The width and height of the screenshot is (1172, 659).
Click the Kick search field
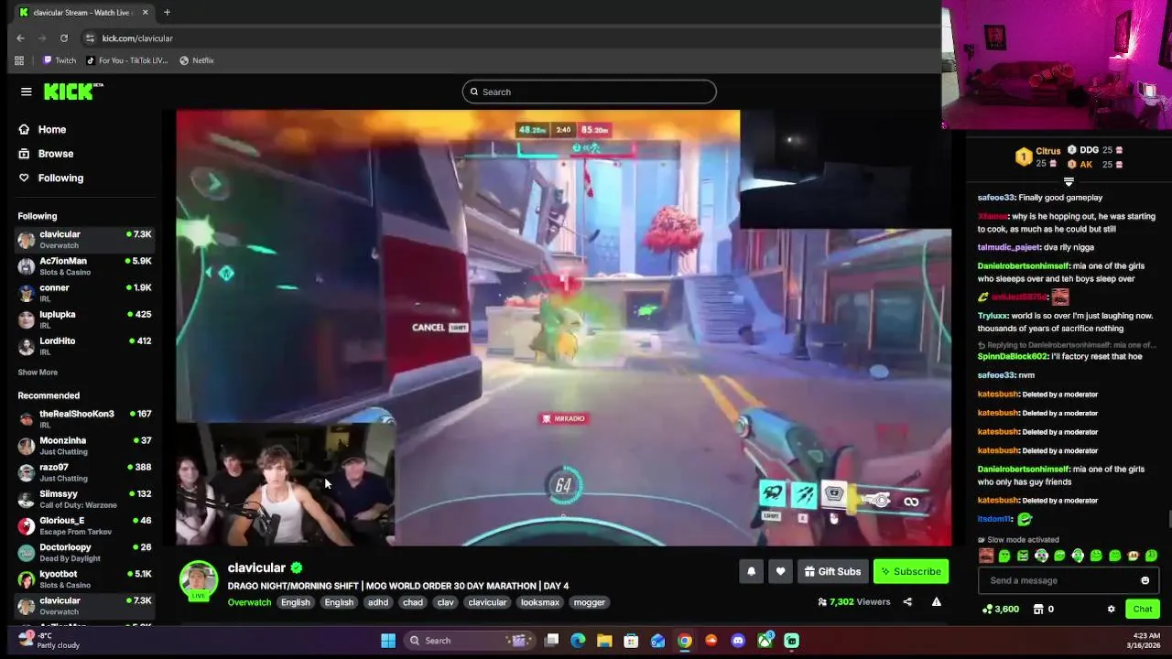pyautogui.click(x=589, y=92)
